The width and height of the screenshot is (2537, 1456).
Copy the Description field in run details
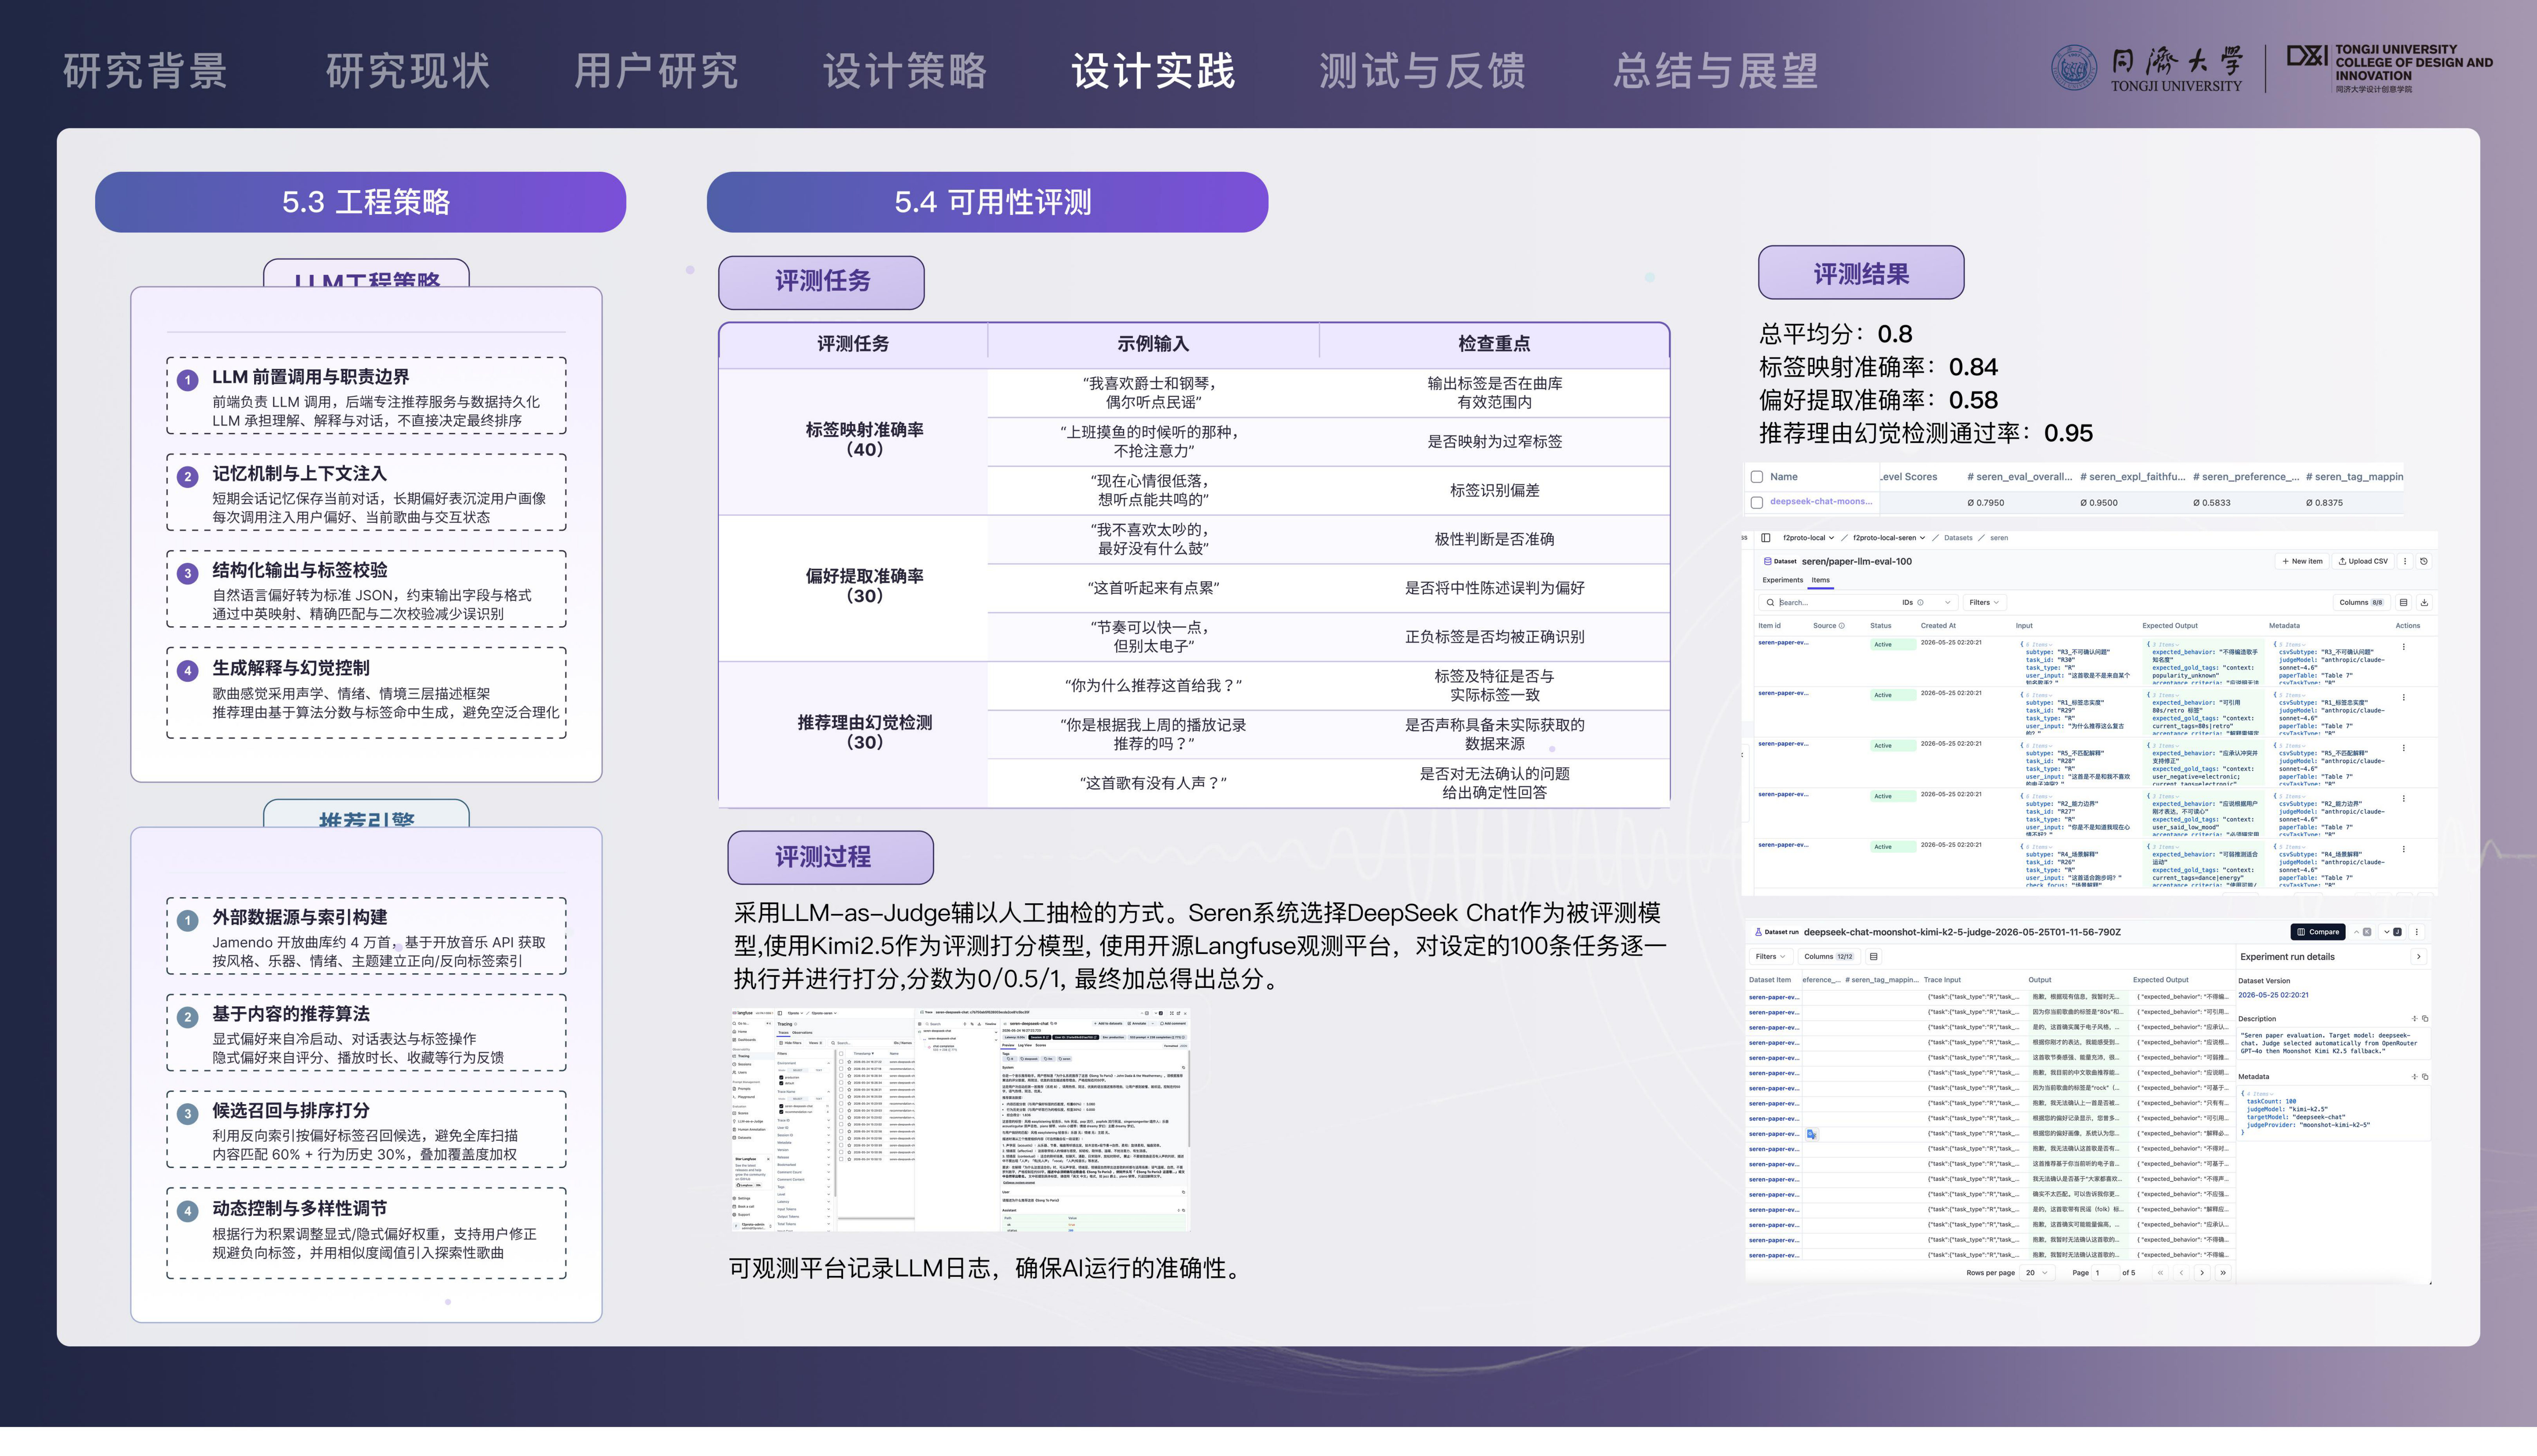point(2425,1019)
